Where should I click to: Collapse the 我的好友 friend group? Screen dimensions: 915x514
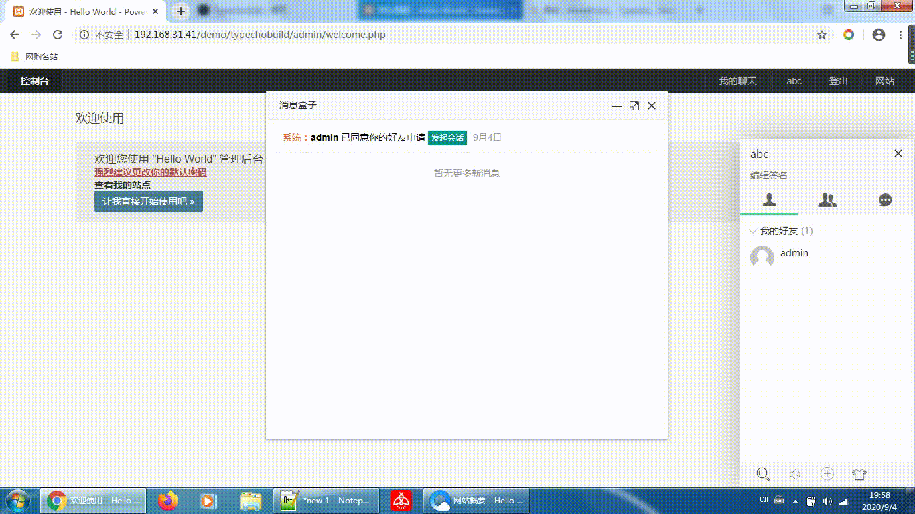pos(778,231)
